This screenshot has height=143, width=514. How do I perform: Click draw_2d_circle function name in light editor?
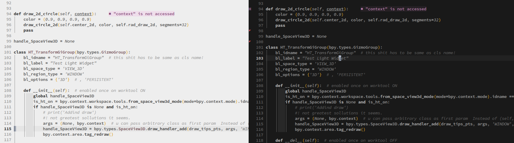tap(40, 14)
